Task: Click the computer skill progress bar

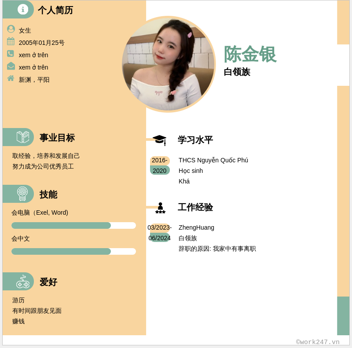Action: pos(73,226)
